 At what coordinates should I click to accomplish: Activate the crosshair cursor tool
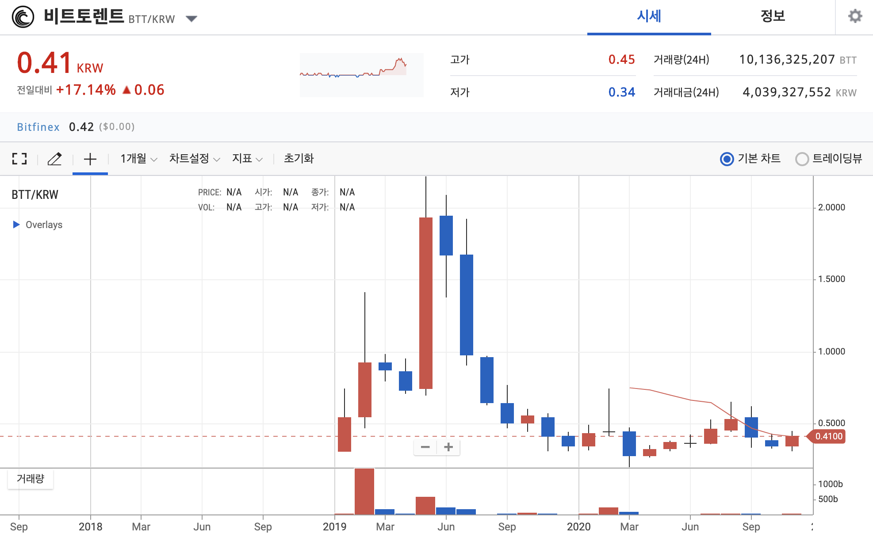coord(90,159)
